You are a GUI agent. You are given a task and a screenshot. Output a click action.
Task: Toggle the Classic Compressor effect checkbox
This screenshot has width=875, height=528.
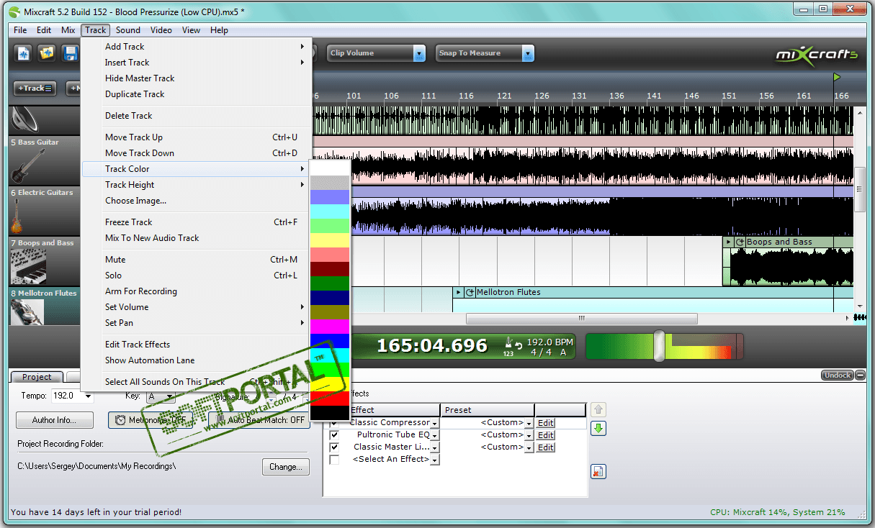[x=333, y=422]
